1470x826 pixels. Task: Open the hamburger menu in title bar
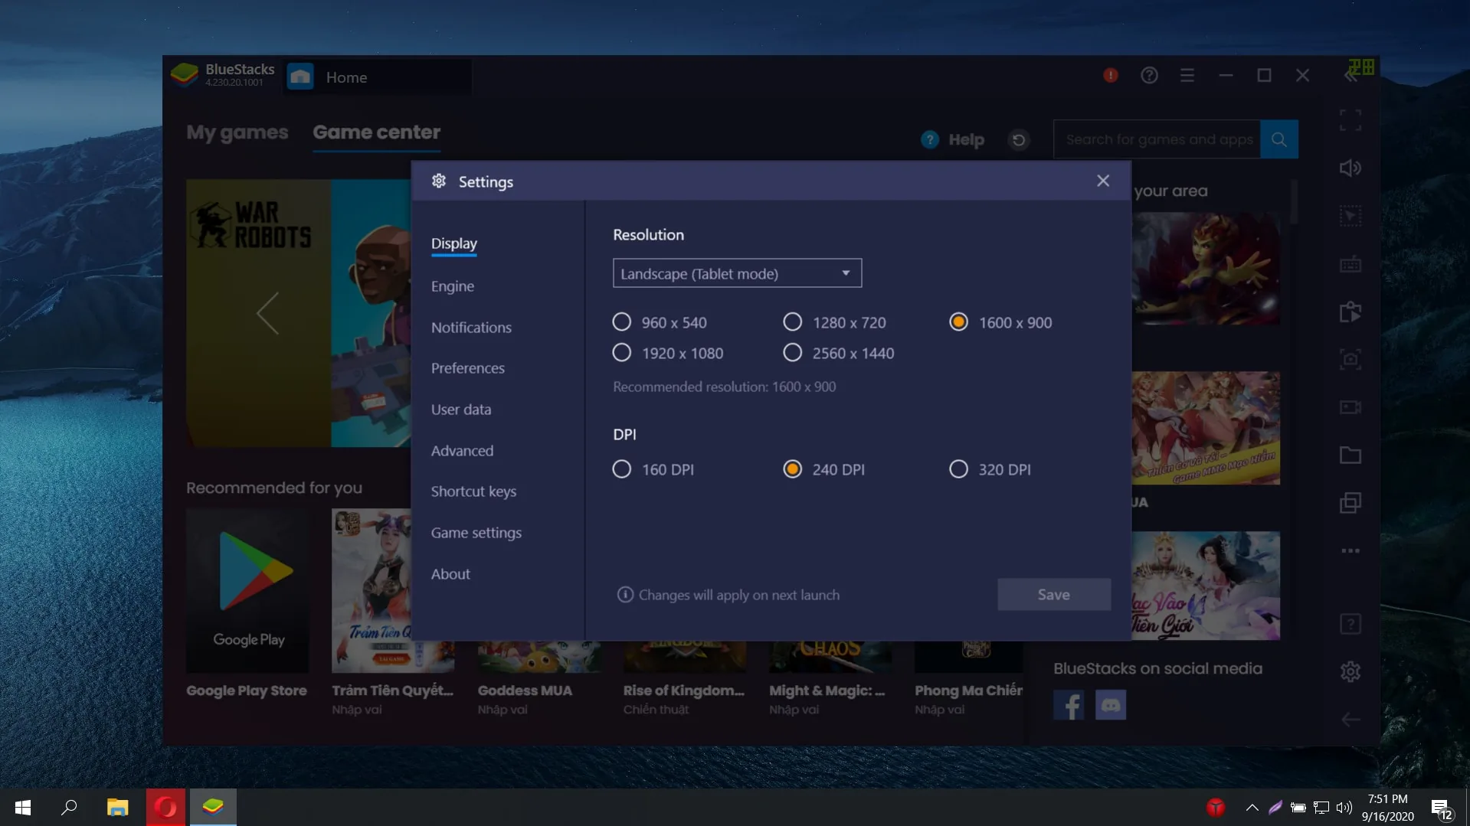pyautogui.click(x=1187, y=75)
